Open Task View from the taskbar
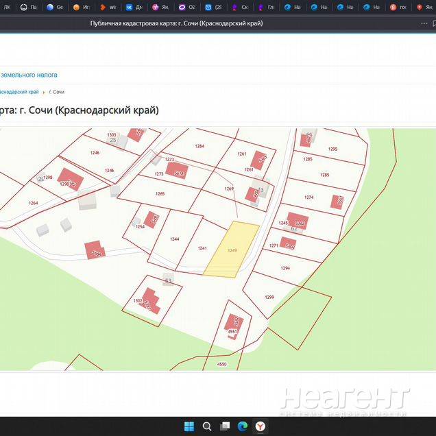This screenshot has width=436, height=436. click(x=224, y=426)
